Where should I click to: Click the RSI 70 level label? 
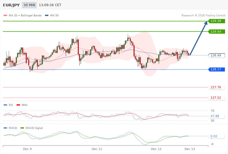tap(212, 111)
